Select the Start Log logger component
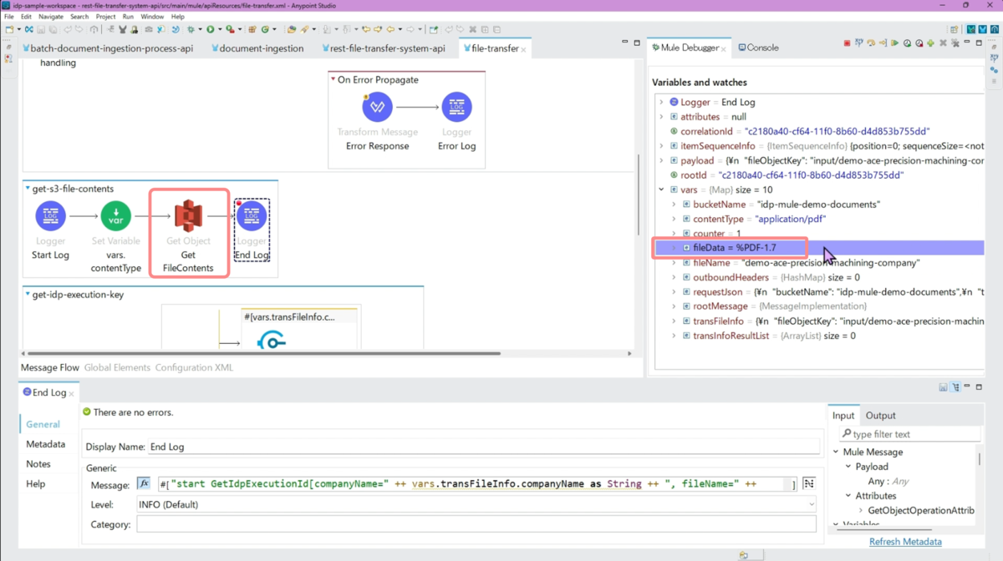Viewport: 1003px width, 561px height. (50, 215)
